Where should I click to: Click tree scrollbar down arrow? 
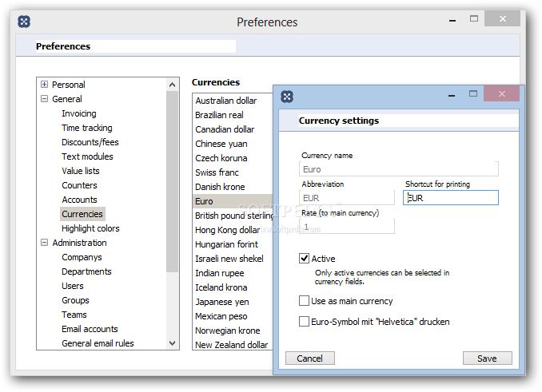tap(172, 343)
